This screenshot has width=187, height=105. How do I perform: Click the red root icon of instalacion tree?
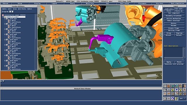[x=3, y=15]
